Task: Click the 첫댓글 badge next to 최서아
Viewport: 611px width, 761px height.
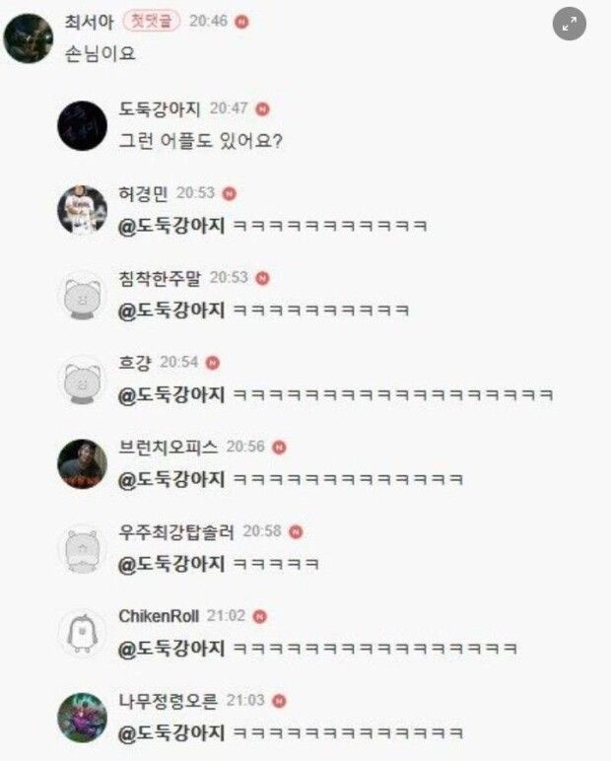Action: point(152,21)
